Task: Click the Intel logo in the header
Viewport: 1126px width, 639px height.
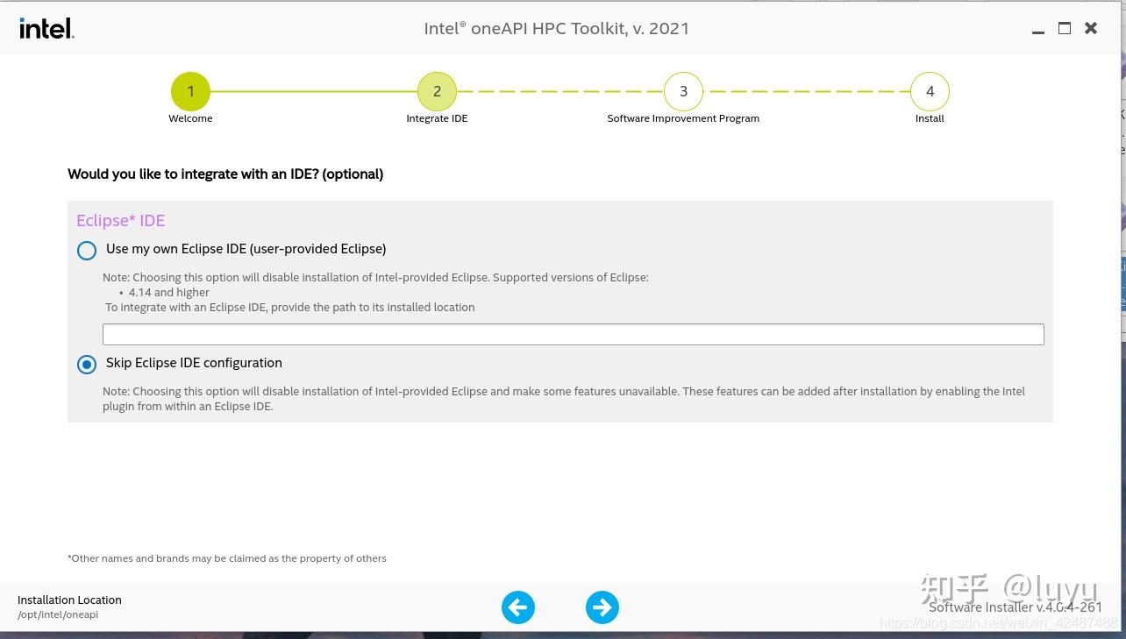Action: [x=47, y=29]
